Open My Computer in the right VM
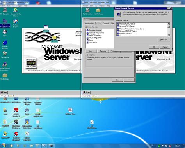 coord(87,11)
